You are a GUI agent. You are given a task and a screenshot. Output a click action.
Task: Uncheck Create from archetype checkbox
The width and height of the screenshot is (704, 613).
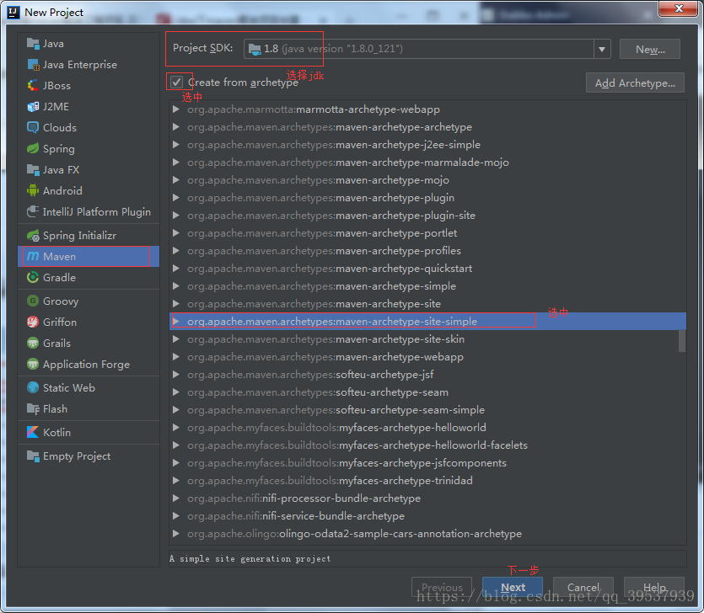(176, 83)
